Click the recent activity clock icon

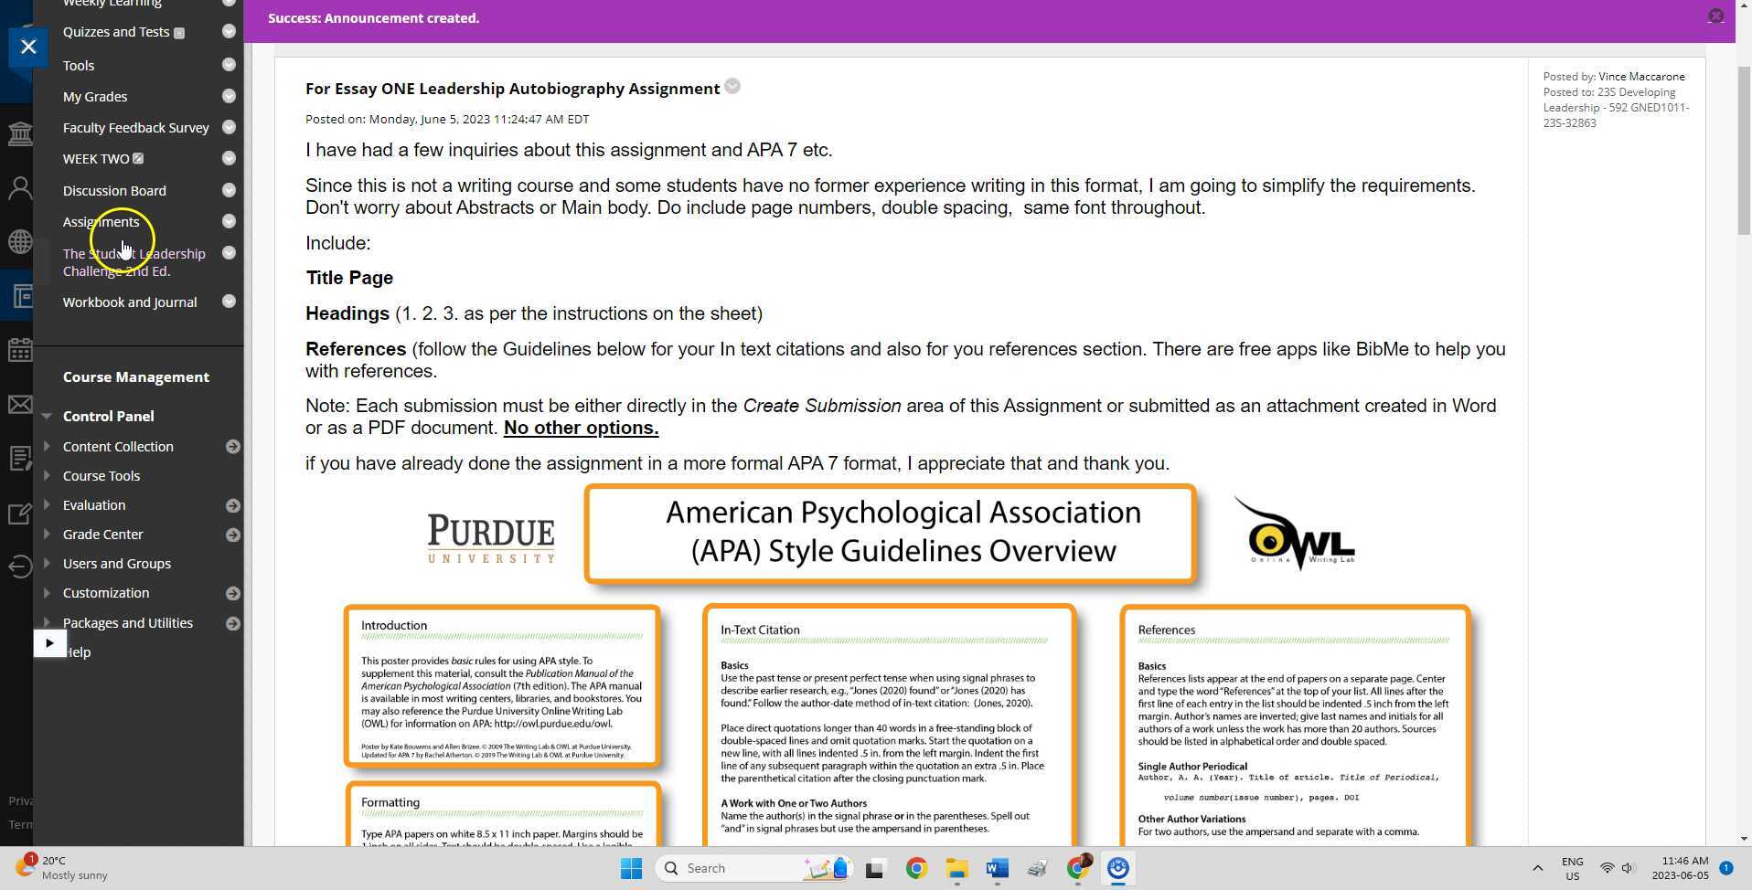20,567
